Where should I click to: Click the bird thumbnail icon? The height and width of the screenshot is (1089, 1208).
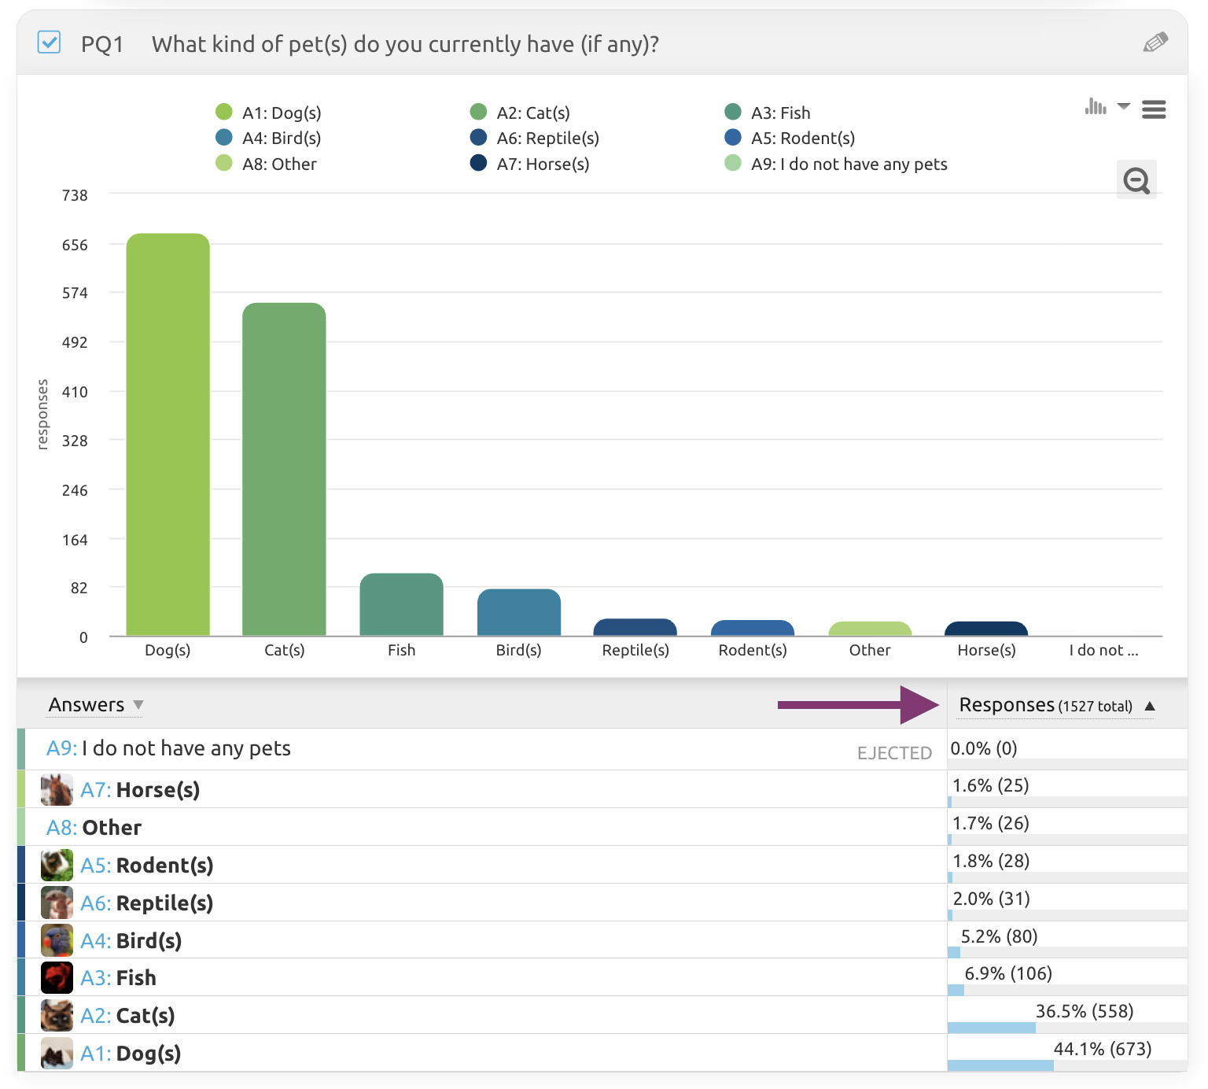tap(57, 940)
